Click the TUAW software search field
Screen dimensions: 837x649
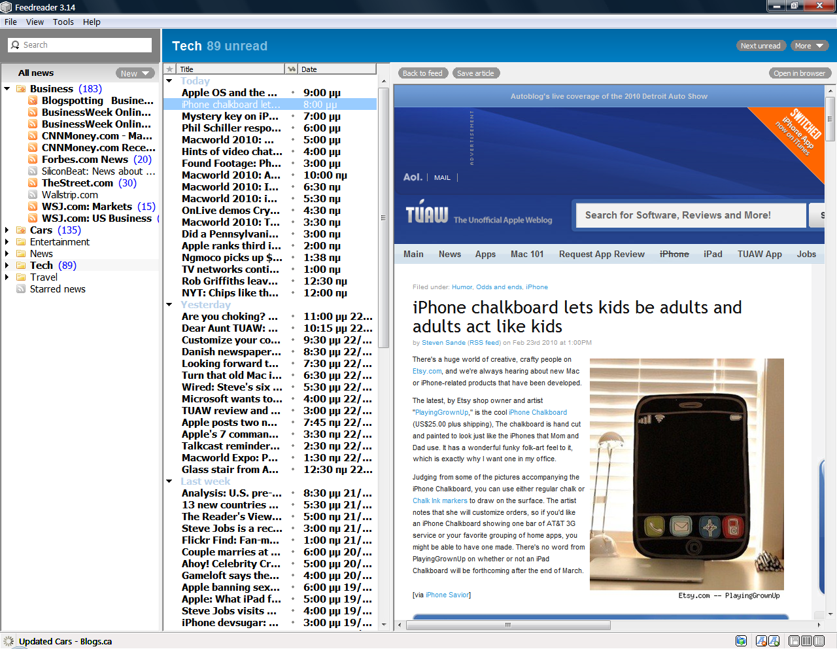[x=691, y=215]
